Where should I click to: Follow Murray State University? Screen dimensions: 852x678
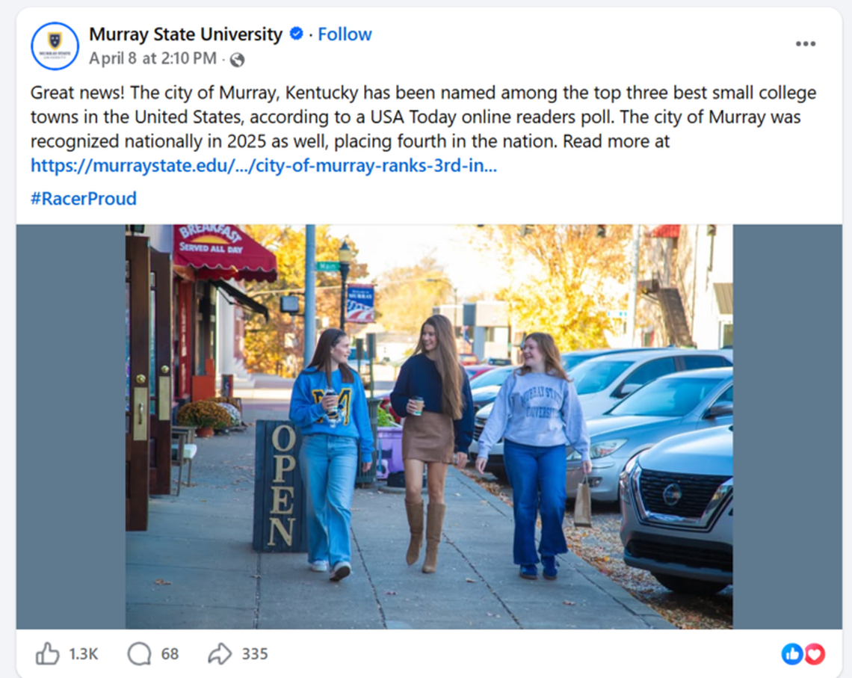(344, 34)
